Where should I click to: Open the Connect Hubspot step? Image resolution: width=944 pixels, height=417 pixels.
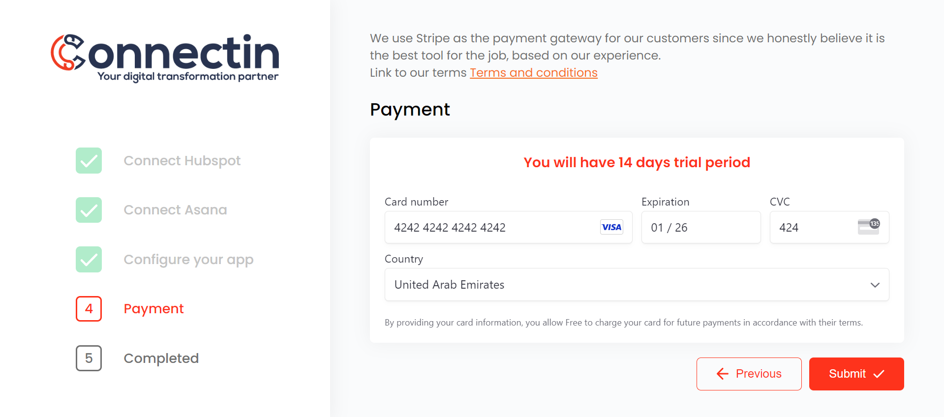point(182,161)
